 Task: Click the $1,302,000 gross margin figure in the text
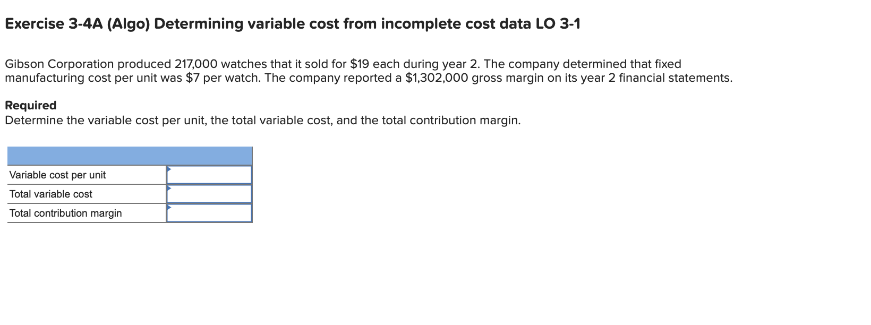435,78
